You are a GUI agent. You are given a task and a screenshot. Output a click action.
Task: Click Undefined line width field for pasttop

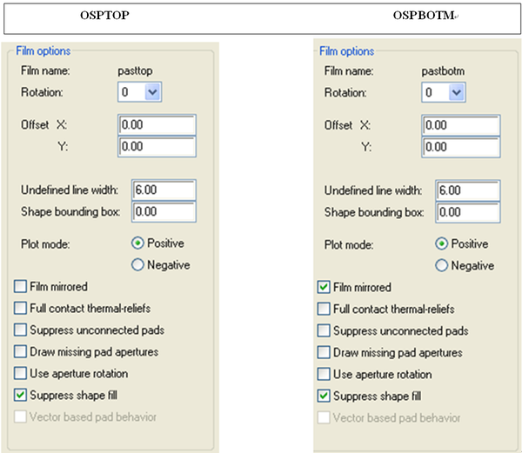[x=163, y=190]
